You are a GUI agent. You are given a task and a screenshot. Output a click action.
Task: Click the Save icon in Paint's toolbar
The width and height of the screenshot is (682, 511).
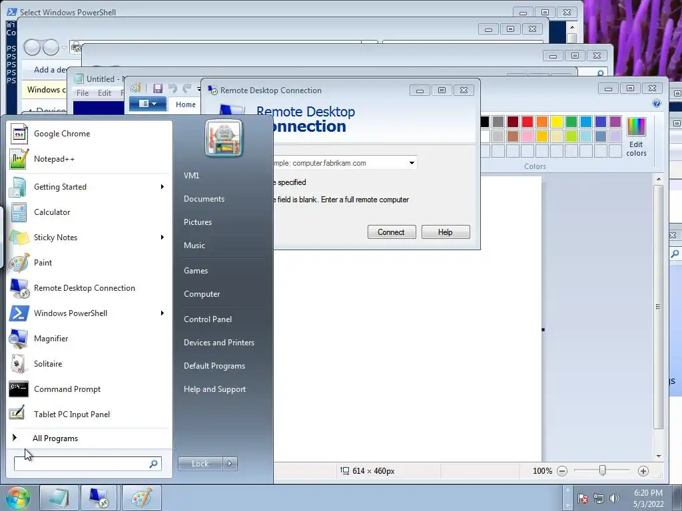point(157,88)
